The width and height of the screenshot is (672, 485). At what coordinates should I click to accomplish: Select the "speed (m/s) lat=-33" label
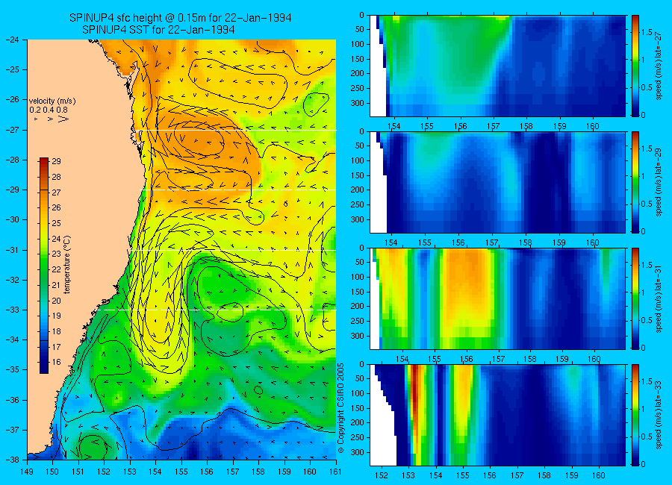659,415
